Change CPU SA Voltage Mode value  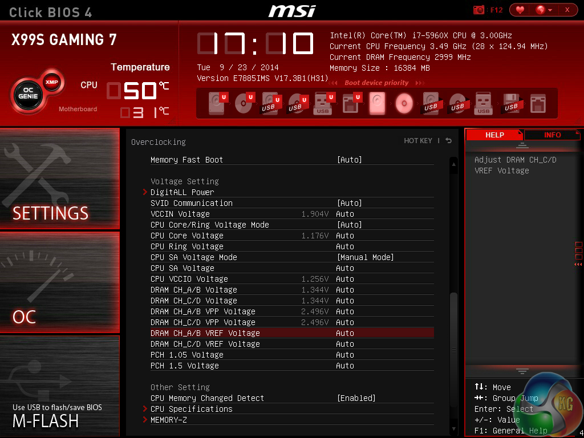[x=365, y=257]
